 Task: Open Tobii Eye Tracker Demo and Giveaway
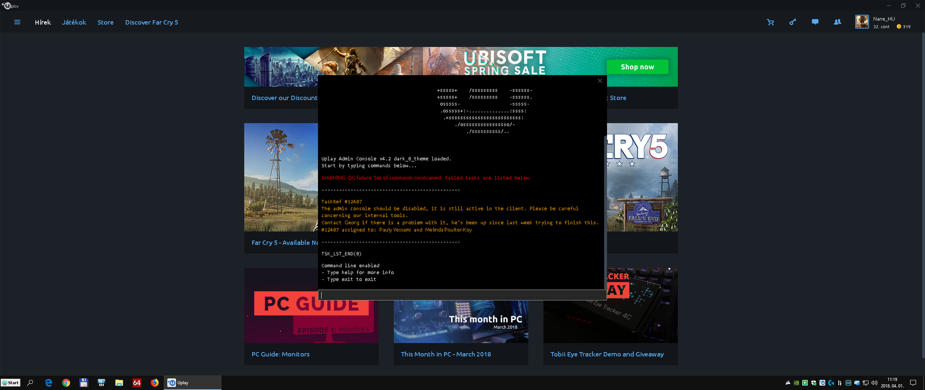(x=607, y=354)
